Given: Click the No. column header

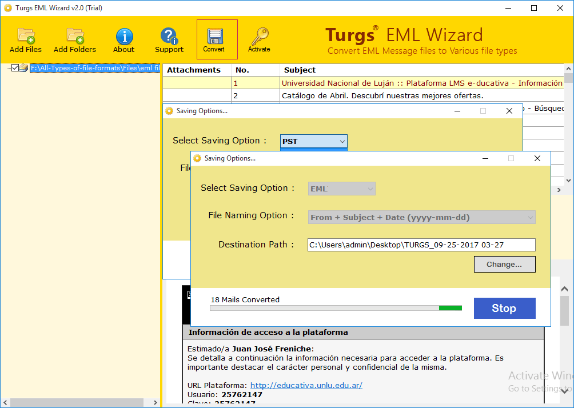Looking at the screenshot, I should pyautogui.click(x=256, y=70).
